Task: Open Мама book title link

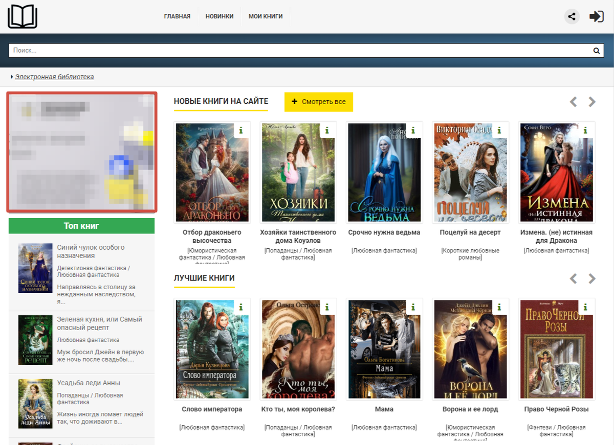Action: pyautogui.click(x=384, y=409)
